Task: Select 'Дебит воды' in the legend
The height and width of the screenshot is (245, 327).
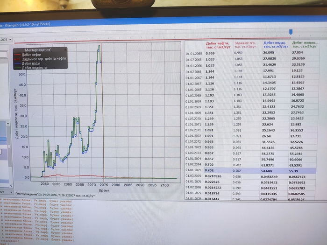Action: point(31,63)
